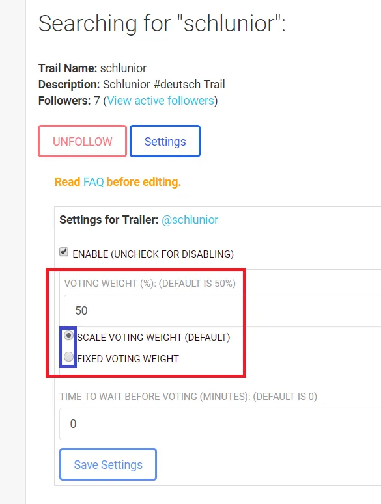The height and width of the screenshot is (504, 381).
Task: Open the FAQ link before editing
Action: click(x=93, y=182)
